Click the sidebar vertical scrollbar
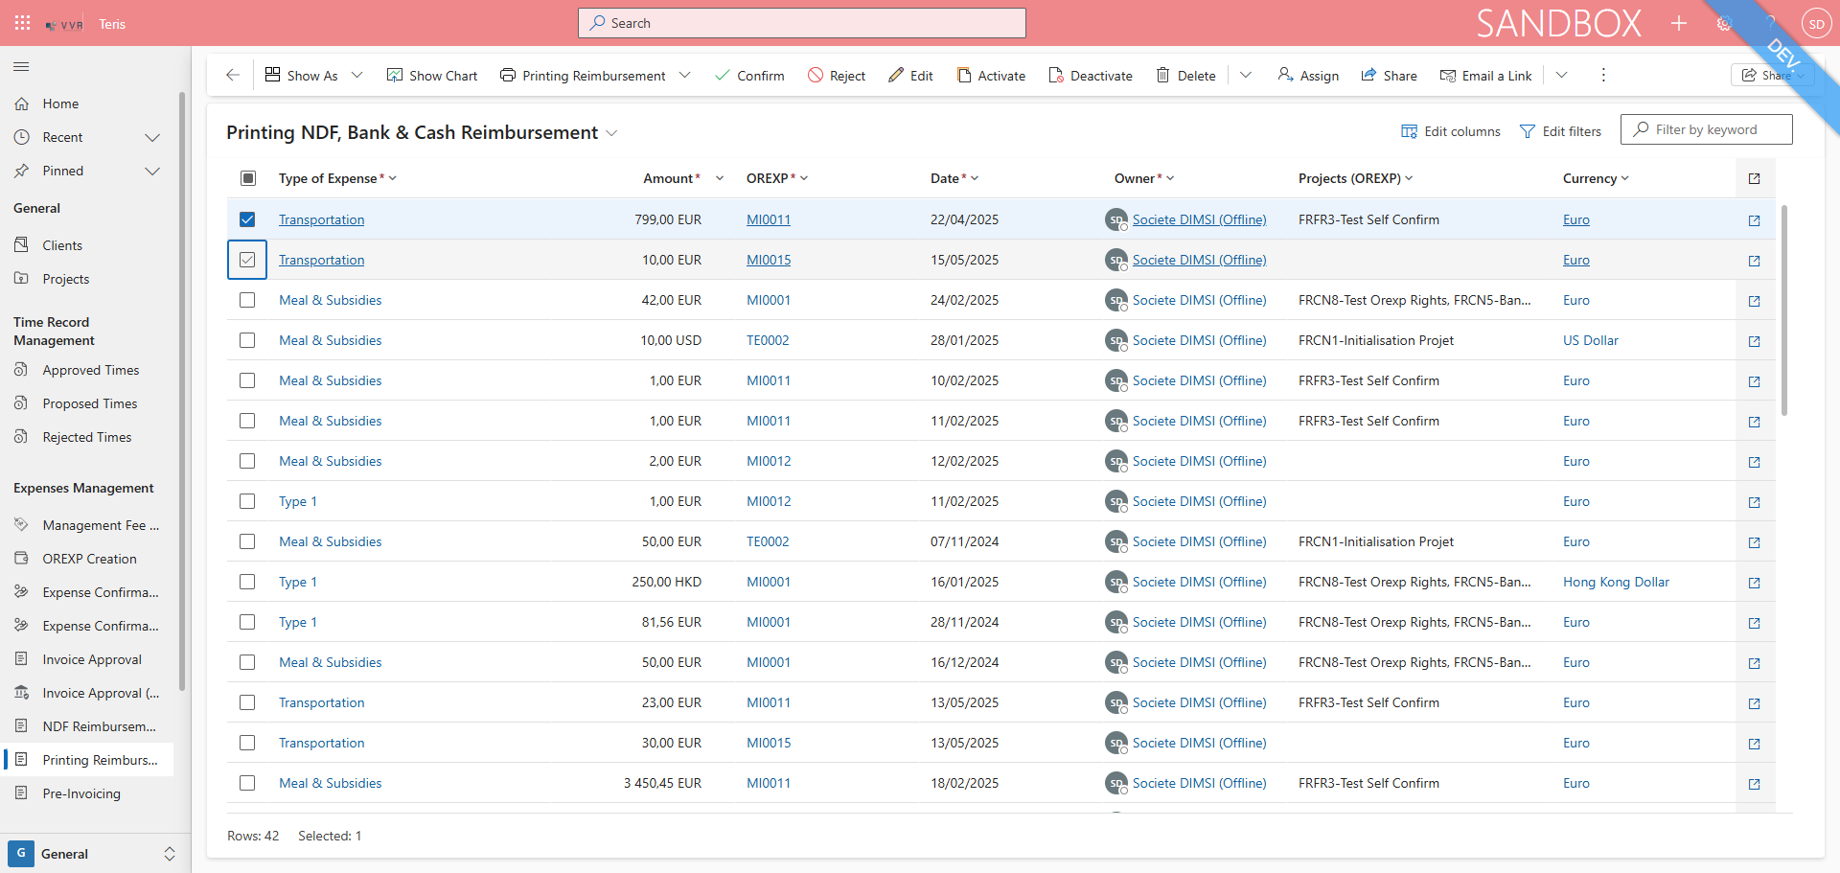The width and height of the screenshot is (1840, 873). (182, 391)
